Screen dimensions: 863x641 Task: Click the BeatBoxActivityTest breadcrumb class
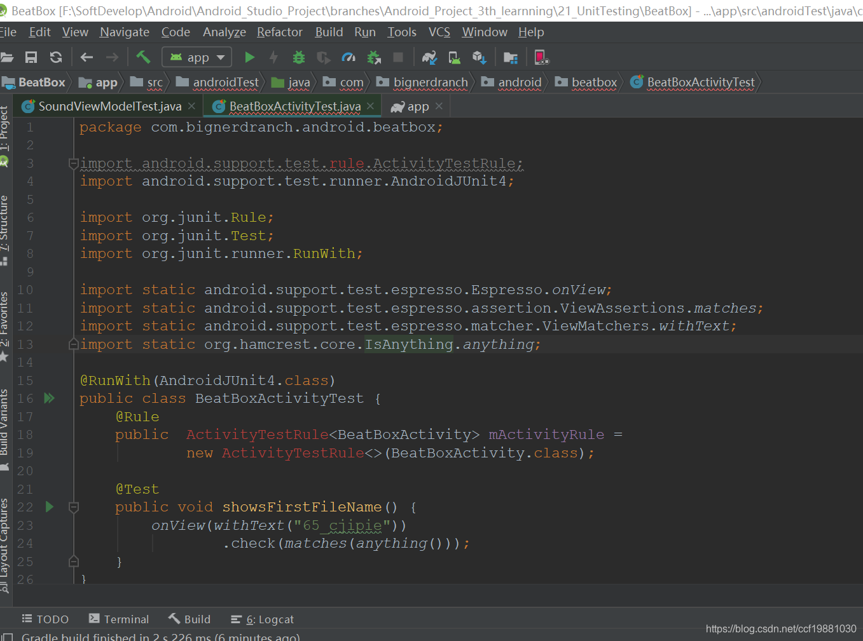pyautogui.click(x=693, y=83)
